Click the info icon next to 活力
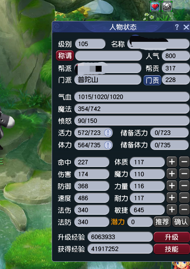This screenshot has height=269, width=190. pyautogui.click(x=108, y=133)
